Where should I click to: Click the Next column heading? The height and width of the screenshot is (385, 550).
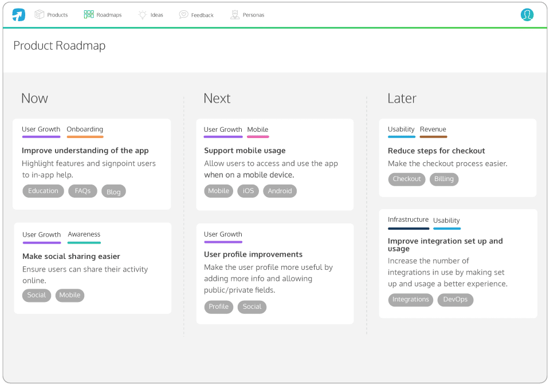[x=217, y=98]
